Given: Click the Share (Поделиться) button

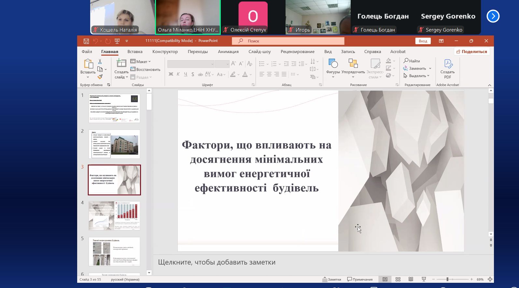Looking at the screenshot, I should click(x=472, y=51).
